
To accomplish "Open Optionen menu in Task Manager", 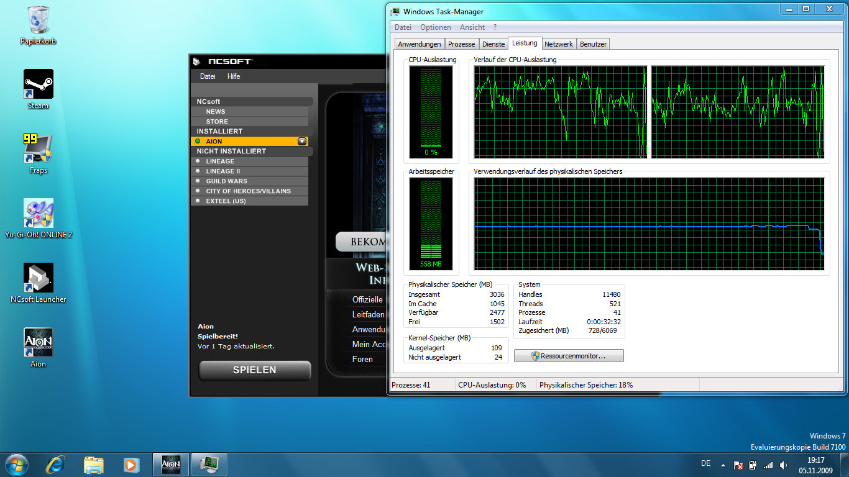I will 436,27.
